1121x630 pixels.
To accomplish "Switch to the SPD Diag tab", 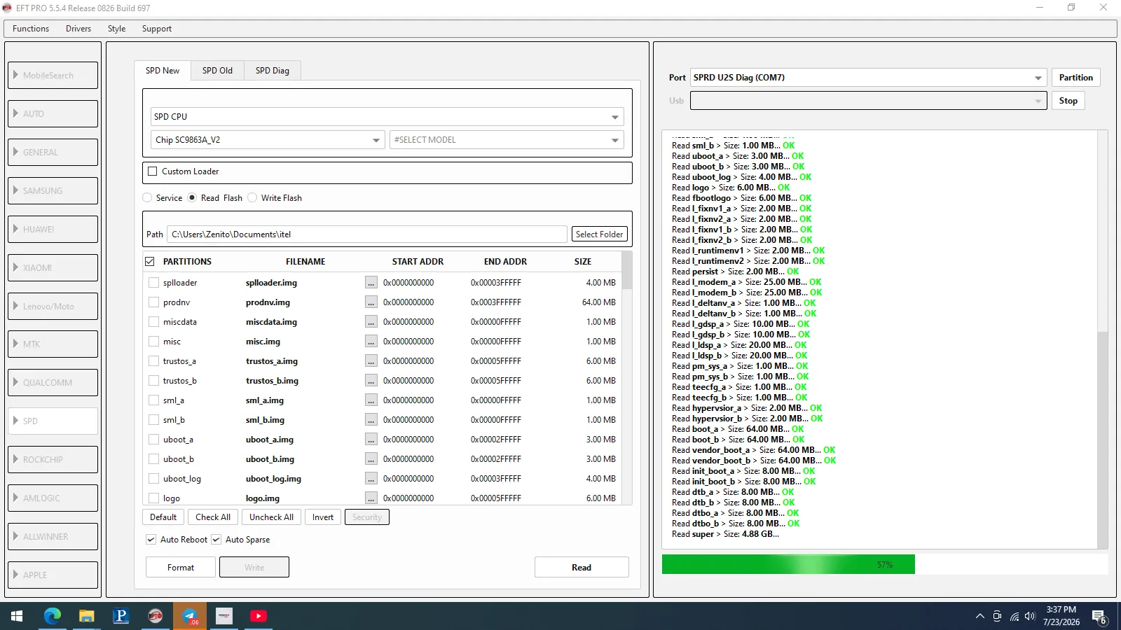I will [x=273, y=71].
